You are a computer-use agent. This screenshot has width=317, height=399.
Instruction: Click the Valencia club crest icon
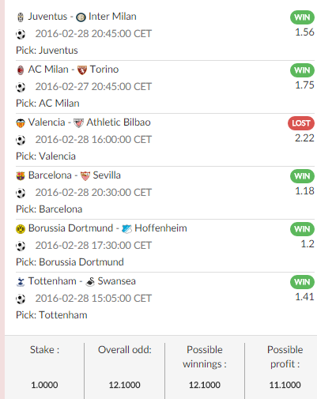(x=21, y=123)
